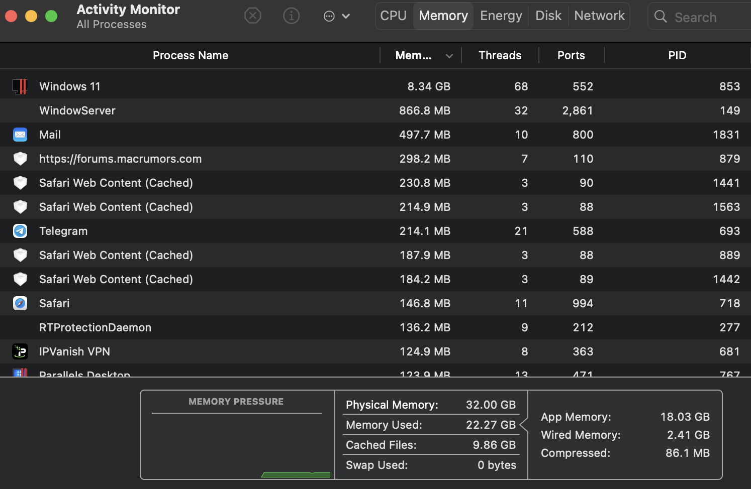Select the Network tab
This screenshot has width=751, height=489.
(599, 16)
